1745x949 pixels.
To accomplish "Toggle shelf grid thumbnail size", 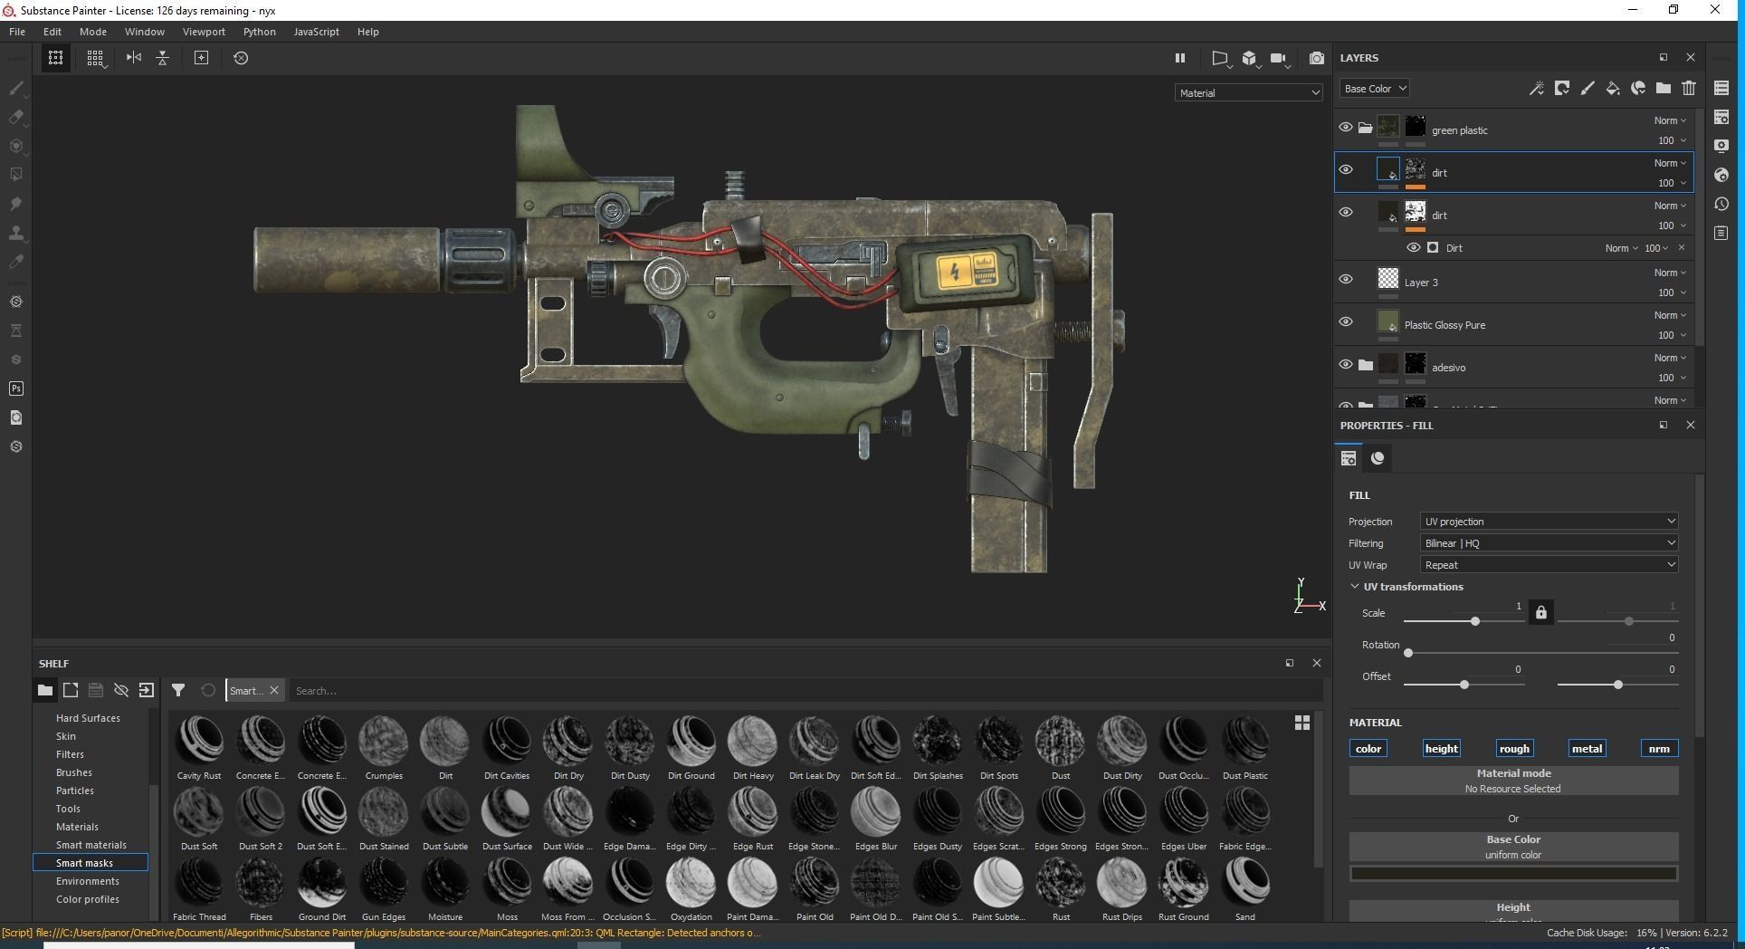I will [x=1302, y=722].
